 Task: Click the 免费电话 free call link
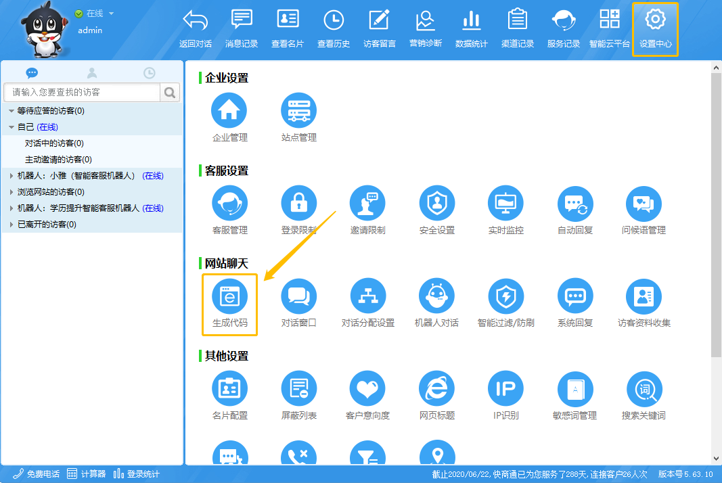pyautogui.click(x=37, y=474)
